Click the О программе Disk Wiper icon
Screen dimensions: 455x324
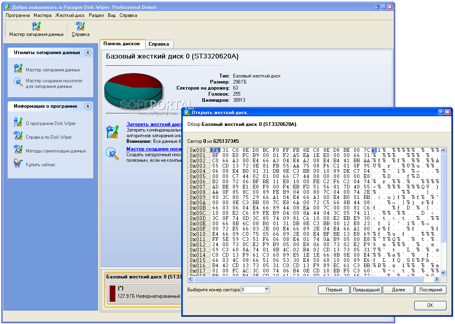tap(18, 122)
